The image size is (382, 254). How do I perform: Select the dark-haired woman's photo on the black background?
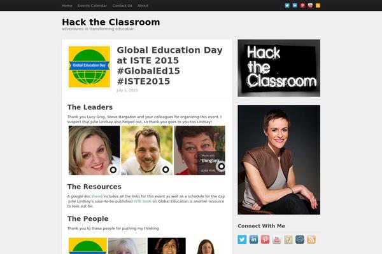pos(167,246)
